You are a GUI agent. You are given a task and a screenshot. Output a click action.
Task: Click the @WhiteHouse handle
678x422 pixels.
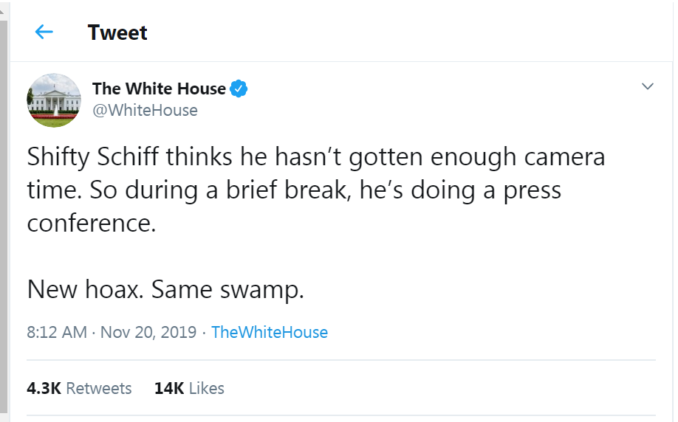point(145,111)
